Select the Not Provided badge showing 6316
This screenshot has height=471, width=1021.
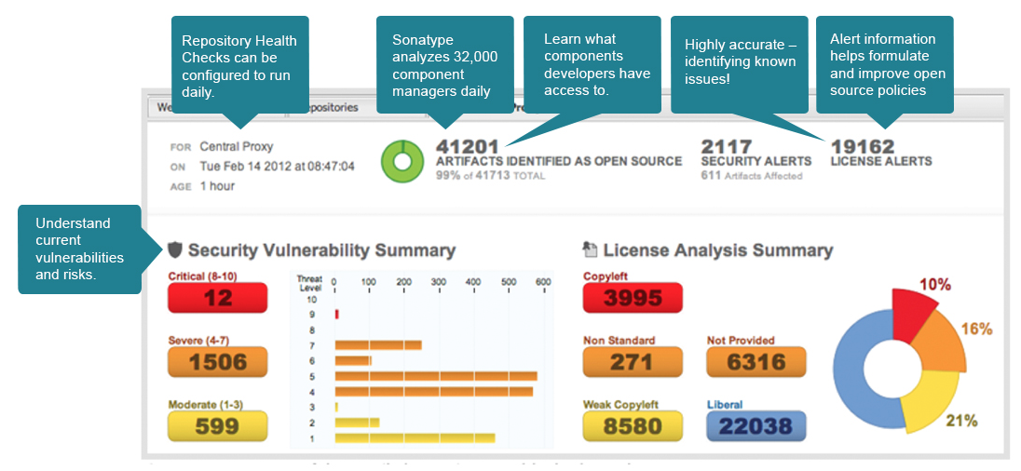[x=756, y=362]
